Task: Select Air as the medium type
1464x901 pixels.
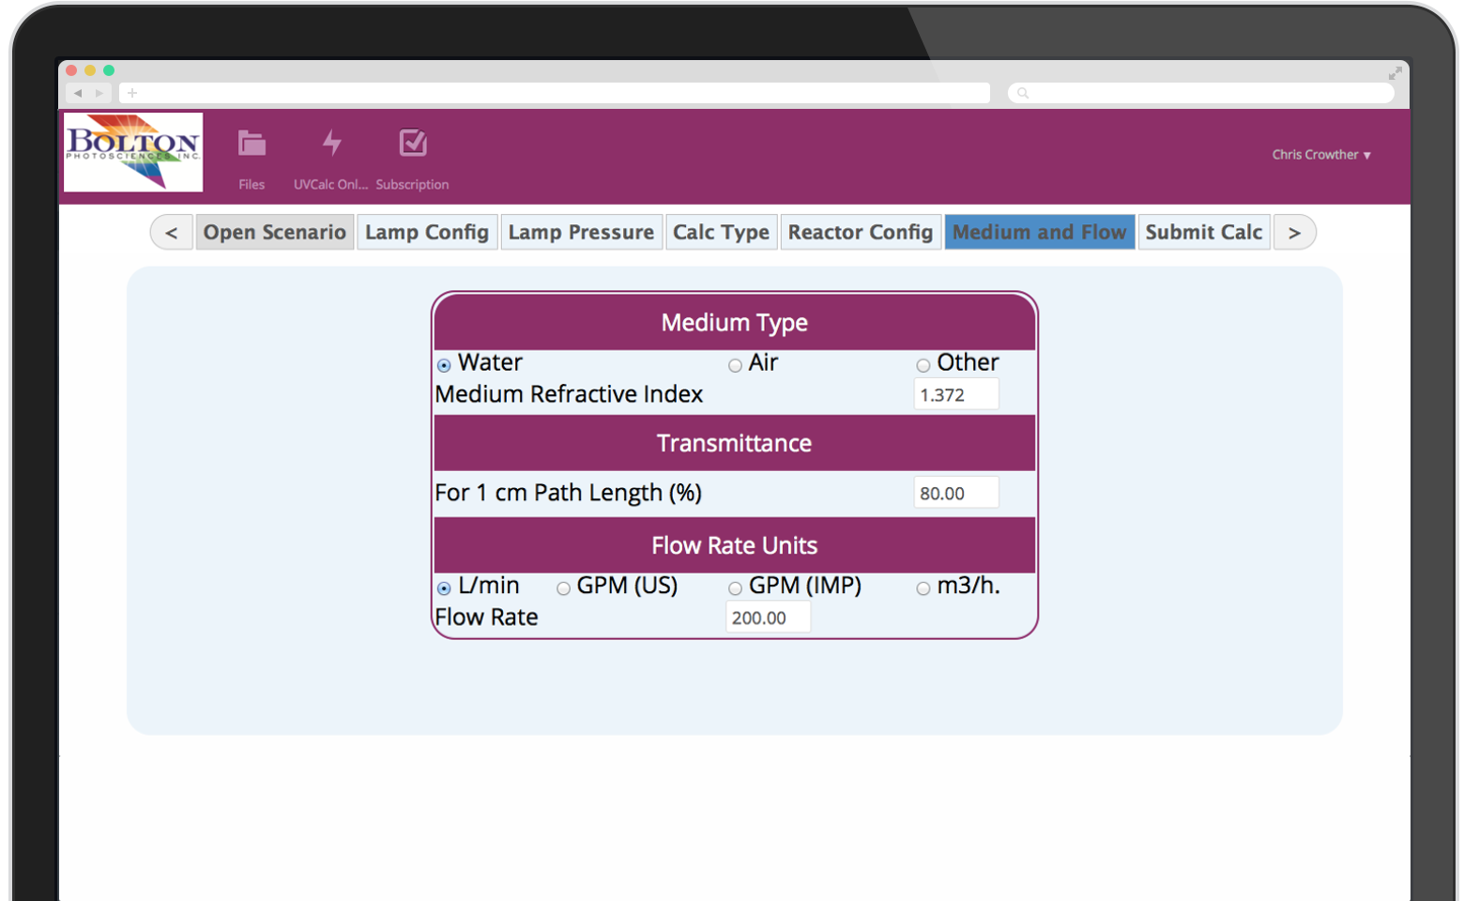Action: tap(736, 365)
